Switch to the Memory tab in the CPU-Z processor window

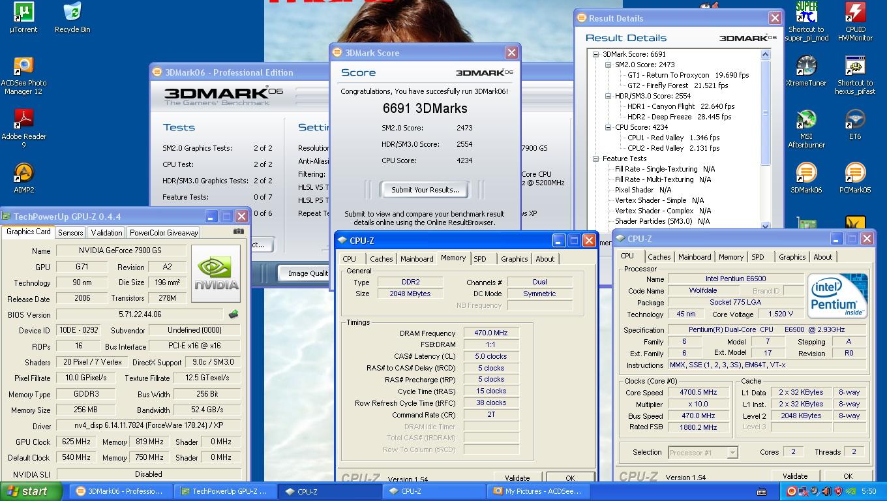click(x=731, y=257)
